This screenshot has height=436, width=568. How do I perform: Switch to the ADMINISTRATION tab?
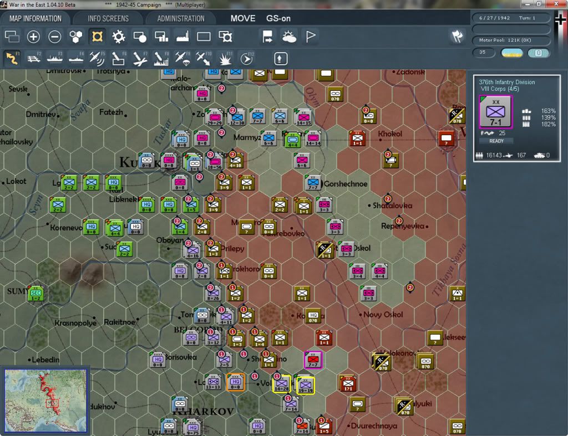pos(181,18)
